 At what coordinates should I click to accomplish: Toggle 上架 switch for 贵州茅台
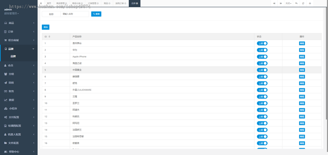tap(262, 43)
